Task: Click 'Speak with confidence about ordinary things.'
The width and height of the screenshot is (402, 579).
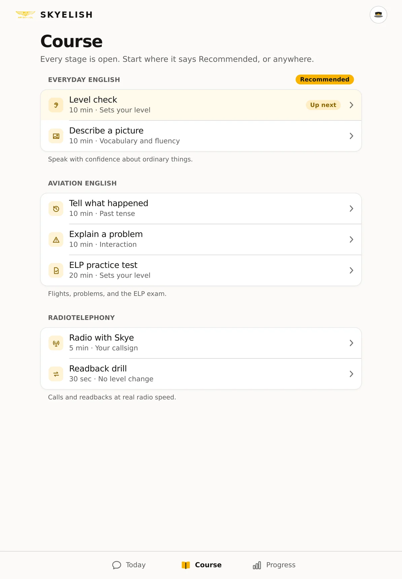Action: coord(120,159)
